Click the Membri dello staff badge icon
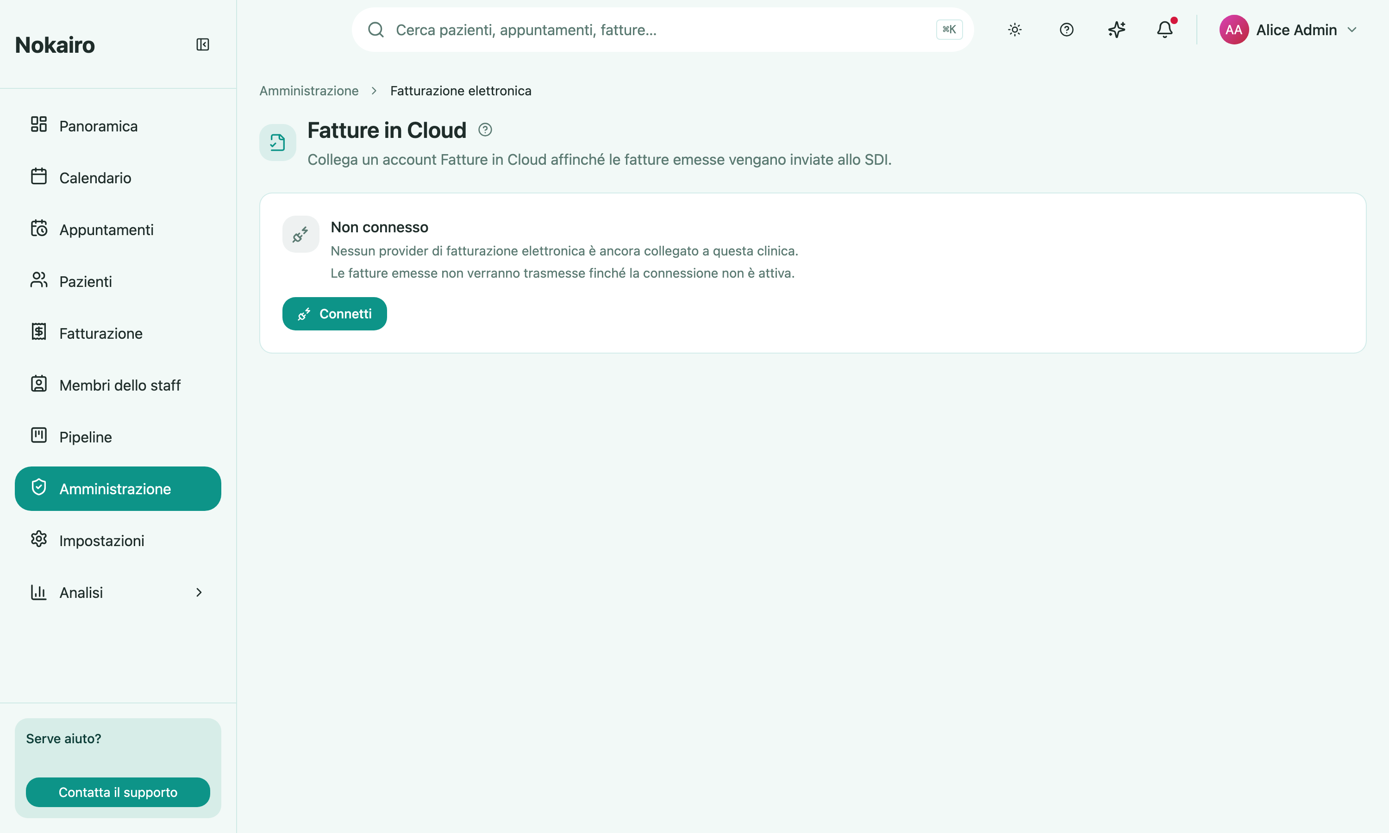This screenshot has height=833, width=1389. click(39, 383)
